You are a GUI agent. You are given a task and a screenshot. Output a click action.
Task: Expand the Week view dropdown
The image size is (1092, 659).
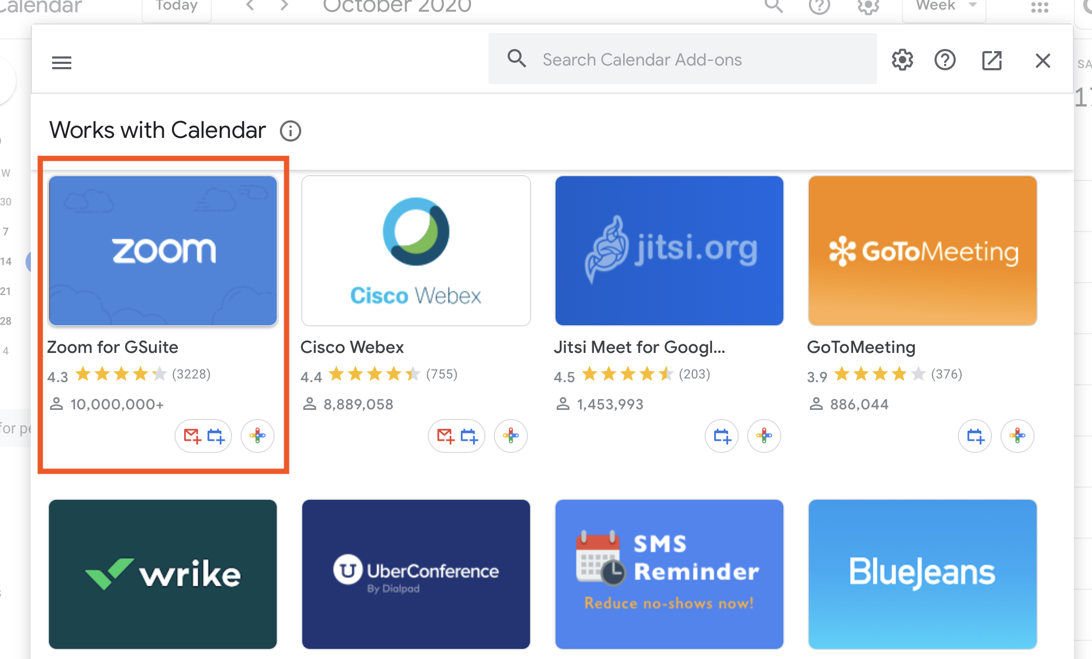pos(945,7)
